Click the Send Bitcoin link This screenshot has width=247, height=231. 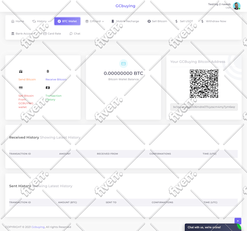[x=27, y=80]
